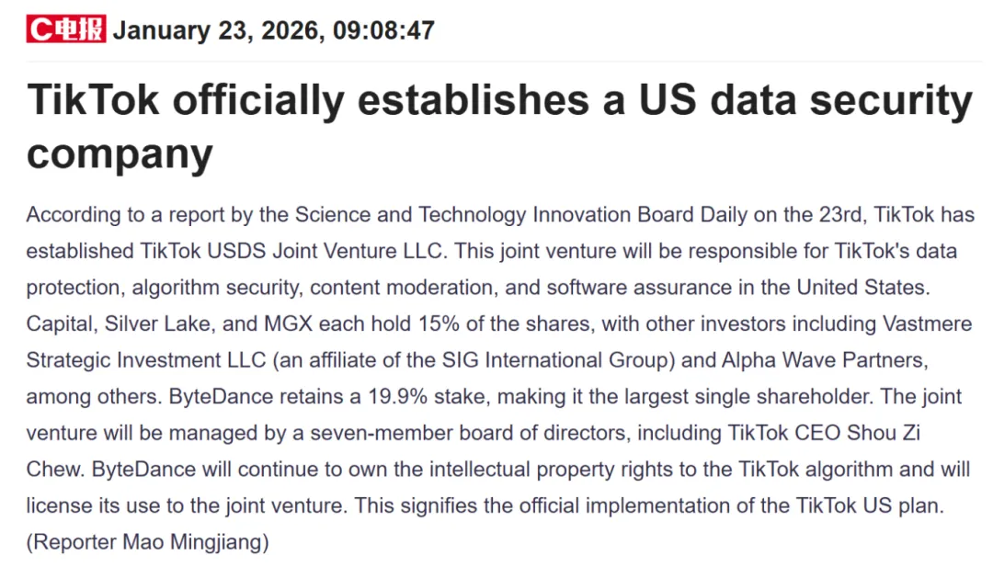993x567 pixels.
Task: Open the TikTok US data security headline
Action: [x=499, y=100]
